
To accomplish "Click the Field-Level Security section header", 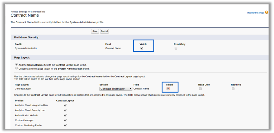I will [x=26, y=37].
